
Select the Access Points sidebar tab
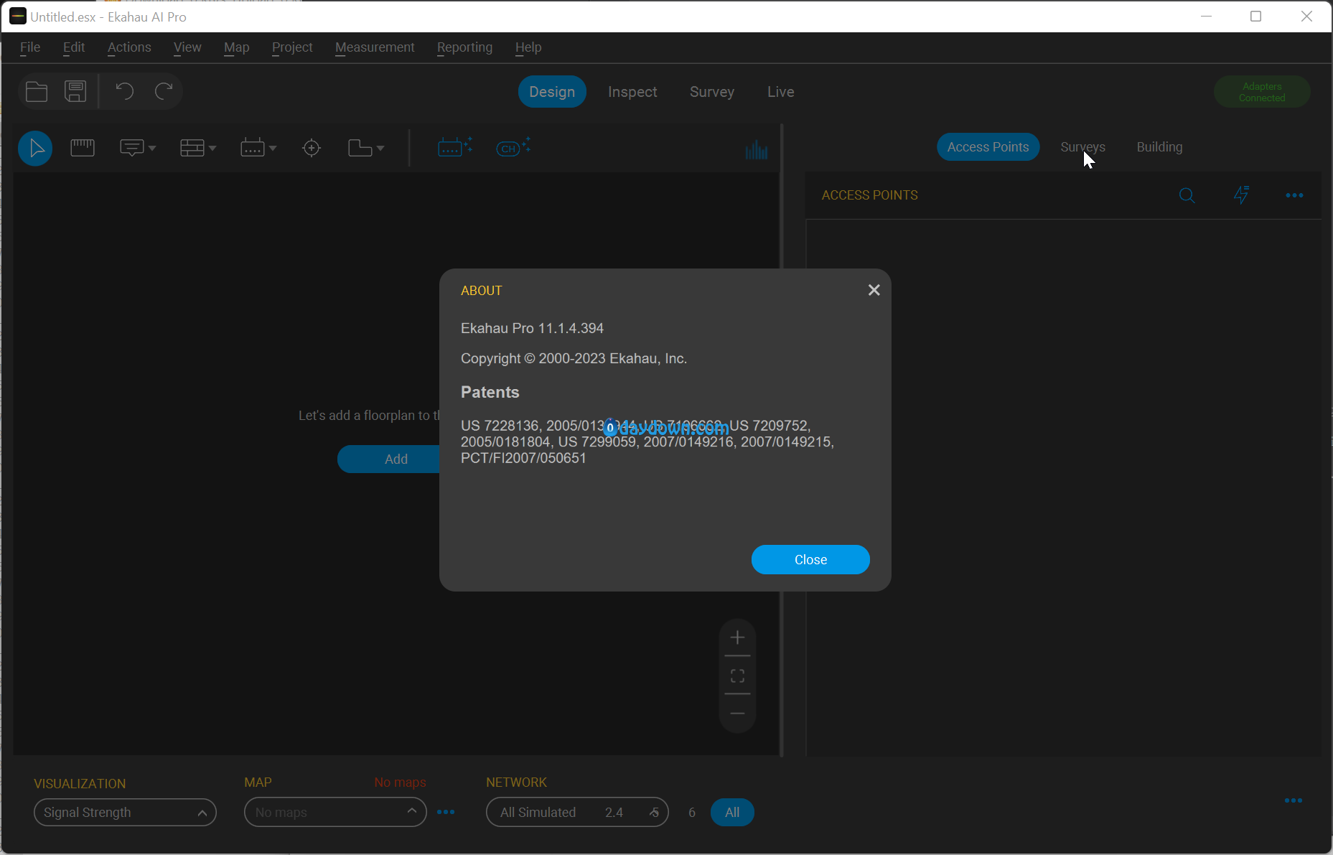(x=988, y=147)
